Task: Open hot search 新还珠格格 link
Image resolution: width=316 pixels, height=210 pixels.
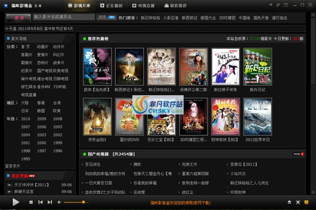Action: click(x=150, y=17)
